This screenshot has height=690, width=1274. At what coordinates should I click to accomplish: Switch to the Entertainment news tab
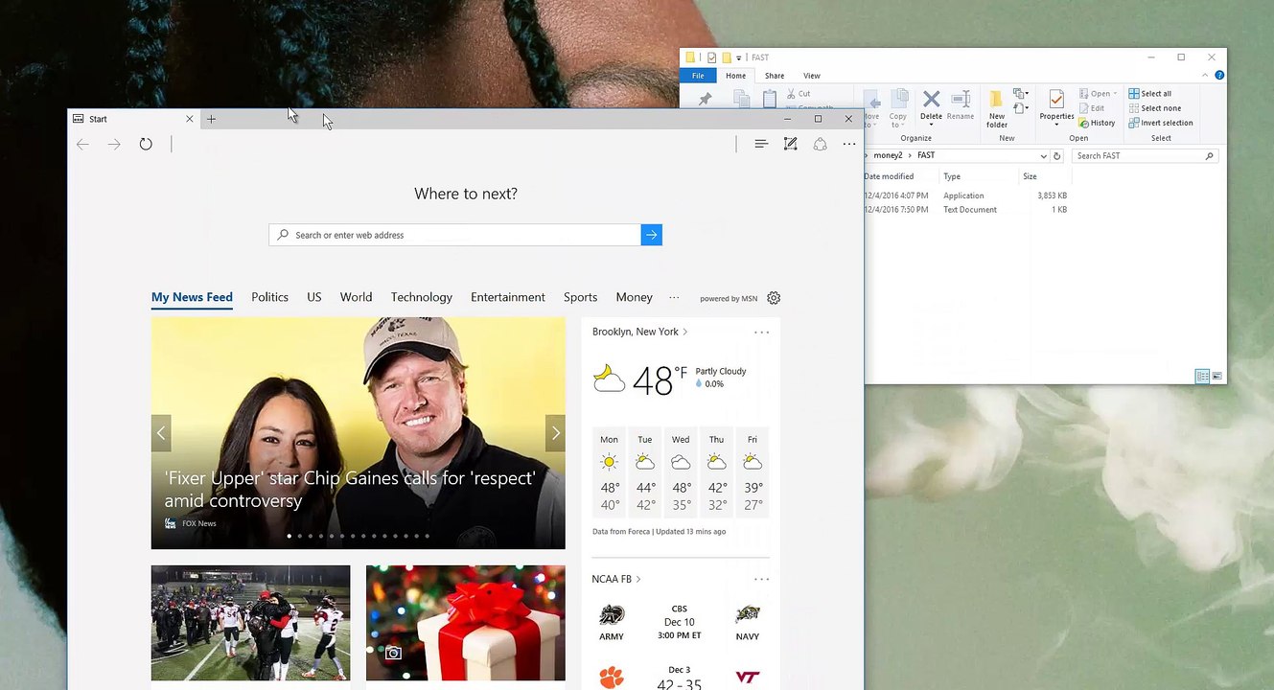508,297
